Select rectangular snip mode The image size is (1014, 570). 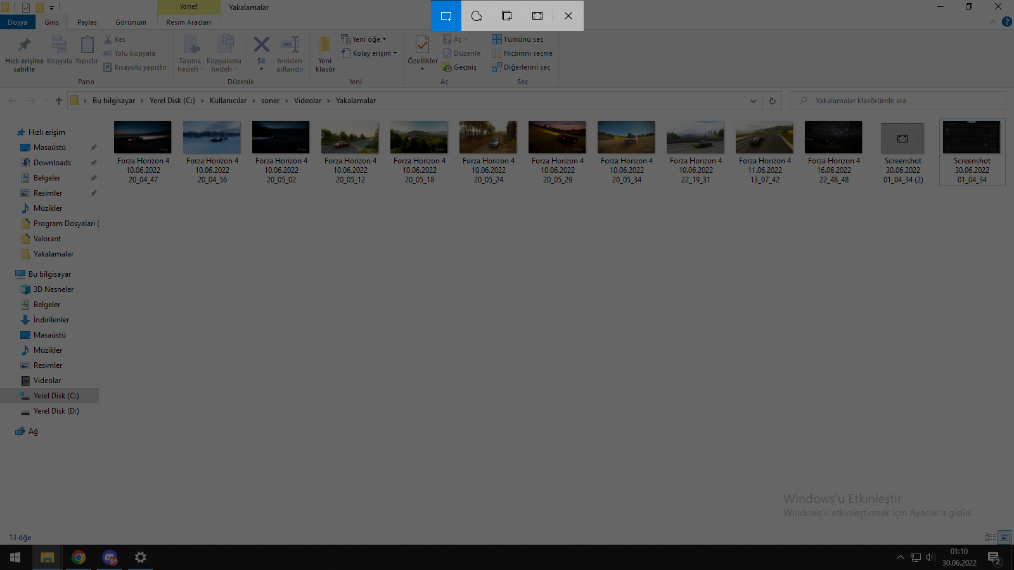446,16
